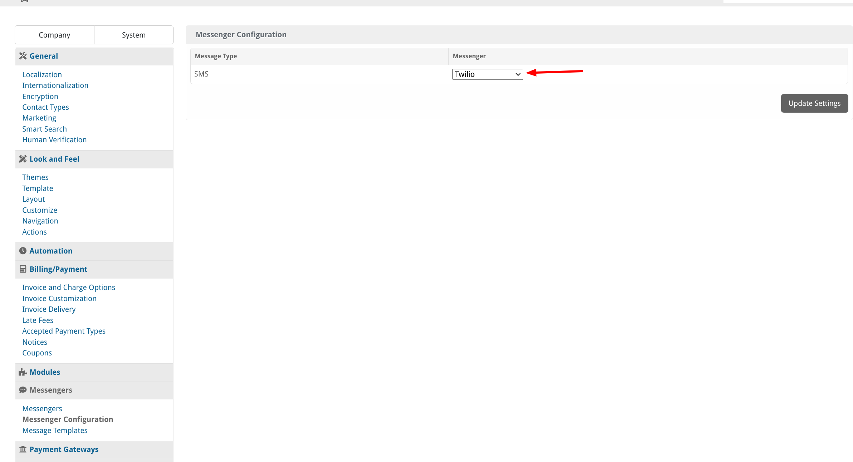Image resolution: width=853 pixels, height=462 pixels.
Task: Open Late Fees settings
Action: pyautogui.click(x=38, y=320)
